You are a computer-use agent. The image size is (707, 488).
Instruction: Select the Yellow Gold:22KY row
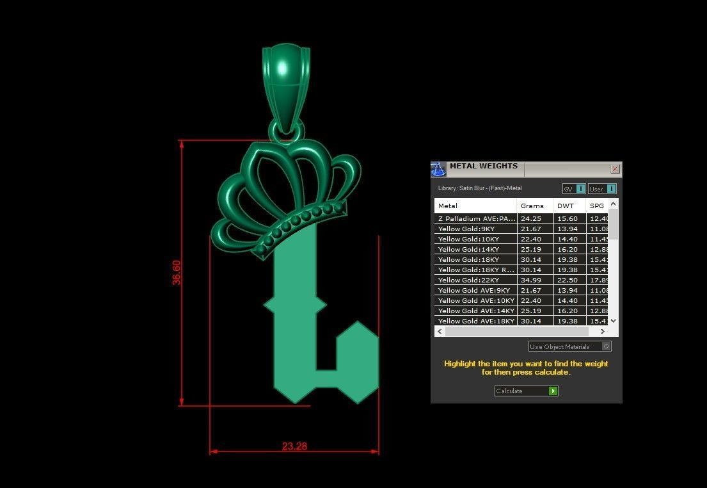[x=521, y=280]
